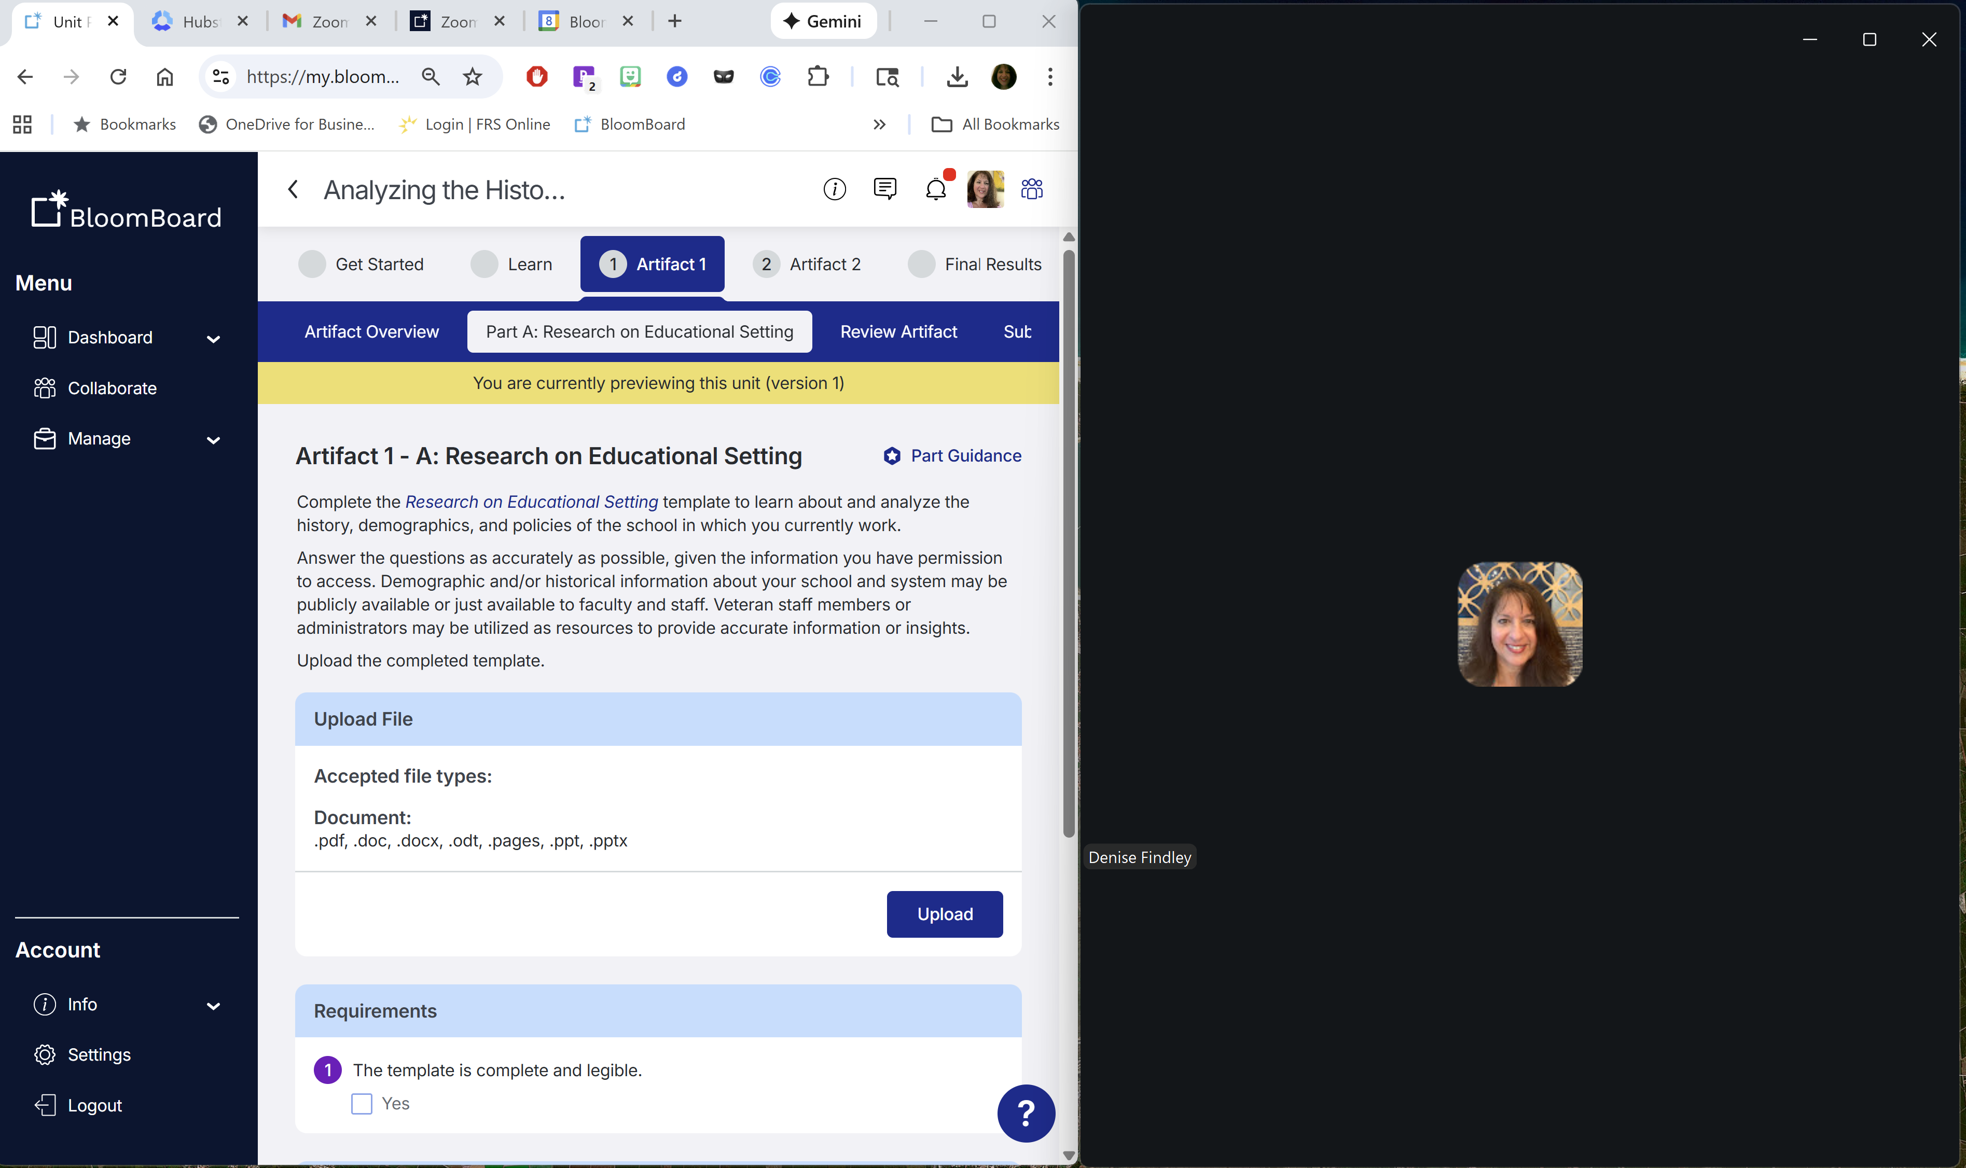The width and height of the screenshot is (1966, 1168).
Task: Expand the Manage menu chevron
Action: tap(213, 439)
